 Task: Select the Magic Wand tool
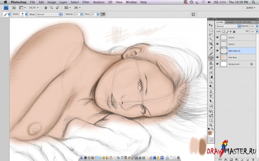[211, 39]
